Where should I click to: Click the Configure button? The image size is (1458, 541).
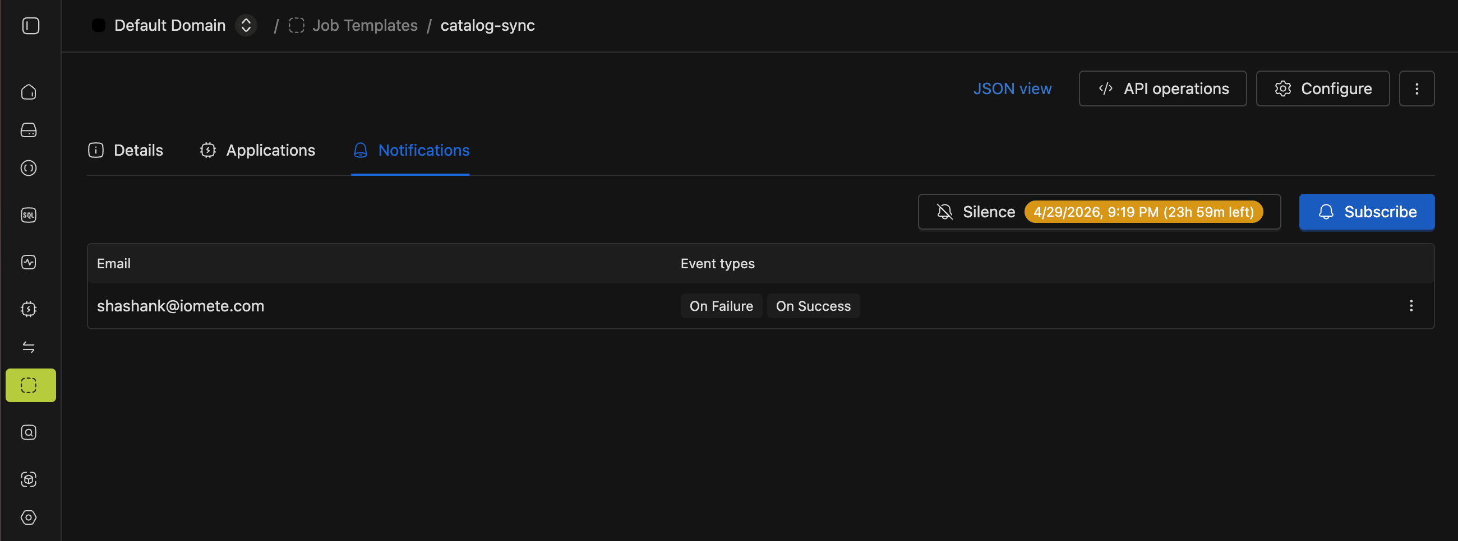tap(1322, 88)
